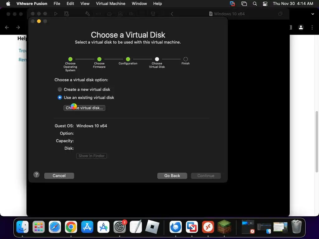Select Create a new virtual disk radio
This screenshot has width=319, height=239.
(x=60, y=89)
